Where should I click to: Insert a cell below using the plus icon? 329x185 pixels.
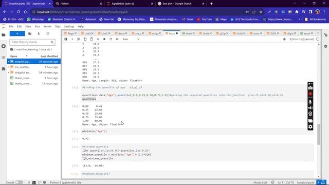[72, 39]
